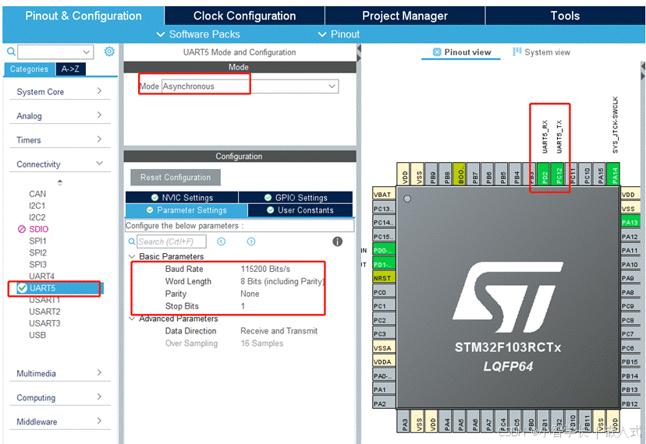Viewport: 646px width, 444px height.
Task: Click the Baud Rate value 115200 Bits/s
Action: (x=265, y=269)
